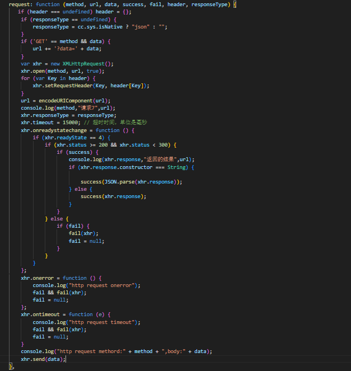Click the "http request timeout" string
Screen dimensions: 351x371
(101, 322)
